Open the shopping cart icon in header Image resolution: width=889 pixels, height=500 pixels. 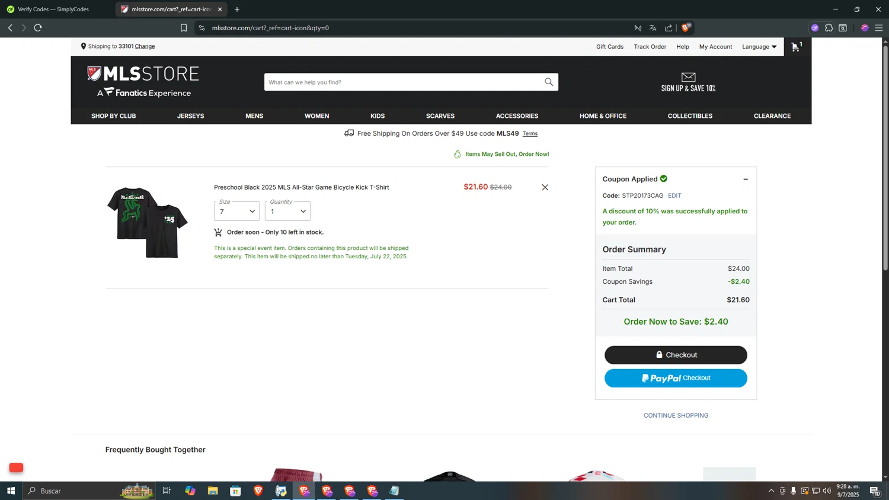click(x=797, y=46)
